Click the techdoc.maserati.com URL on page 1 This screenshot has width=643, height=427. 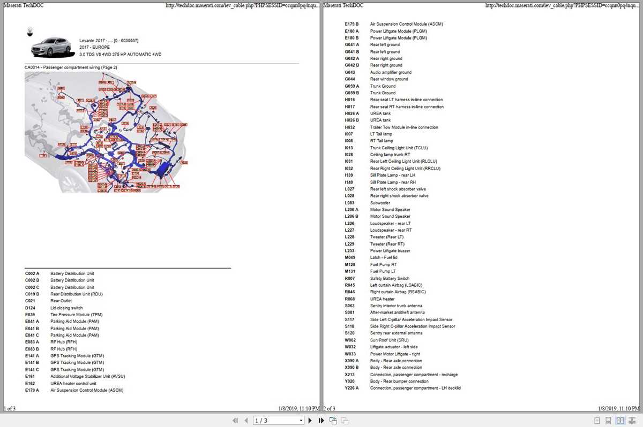pyautogui.click(x=243, y=5)
